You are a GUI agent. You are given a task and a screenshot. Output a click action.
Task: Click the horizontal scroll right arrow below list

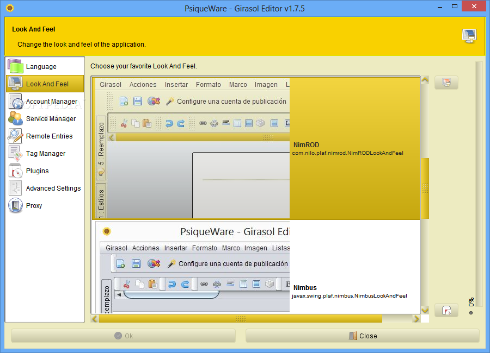click(416, 319)
